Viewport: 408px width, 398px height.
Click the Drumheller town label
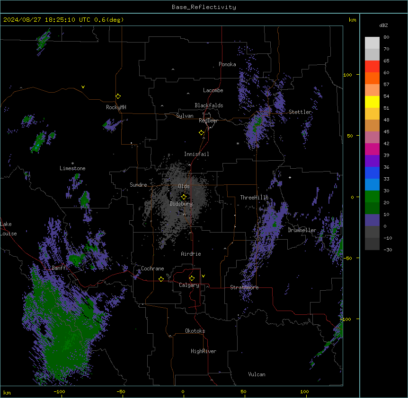pos(302,230)
